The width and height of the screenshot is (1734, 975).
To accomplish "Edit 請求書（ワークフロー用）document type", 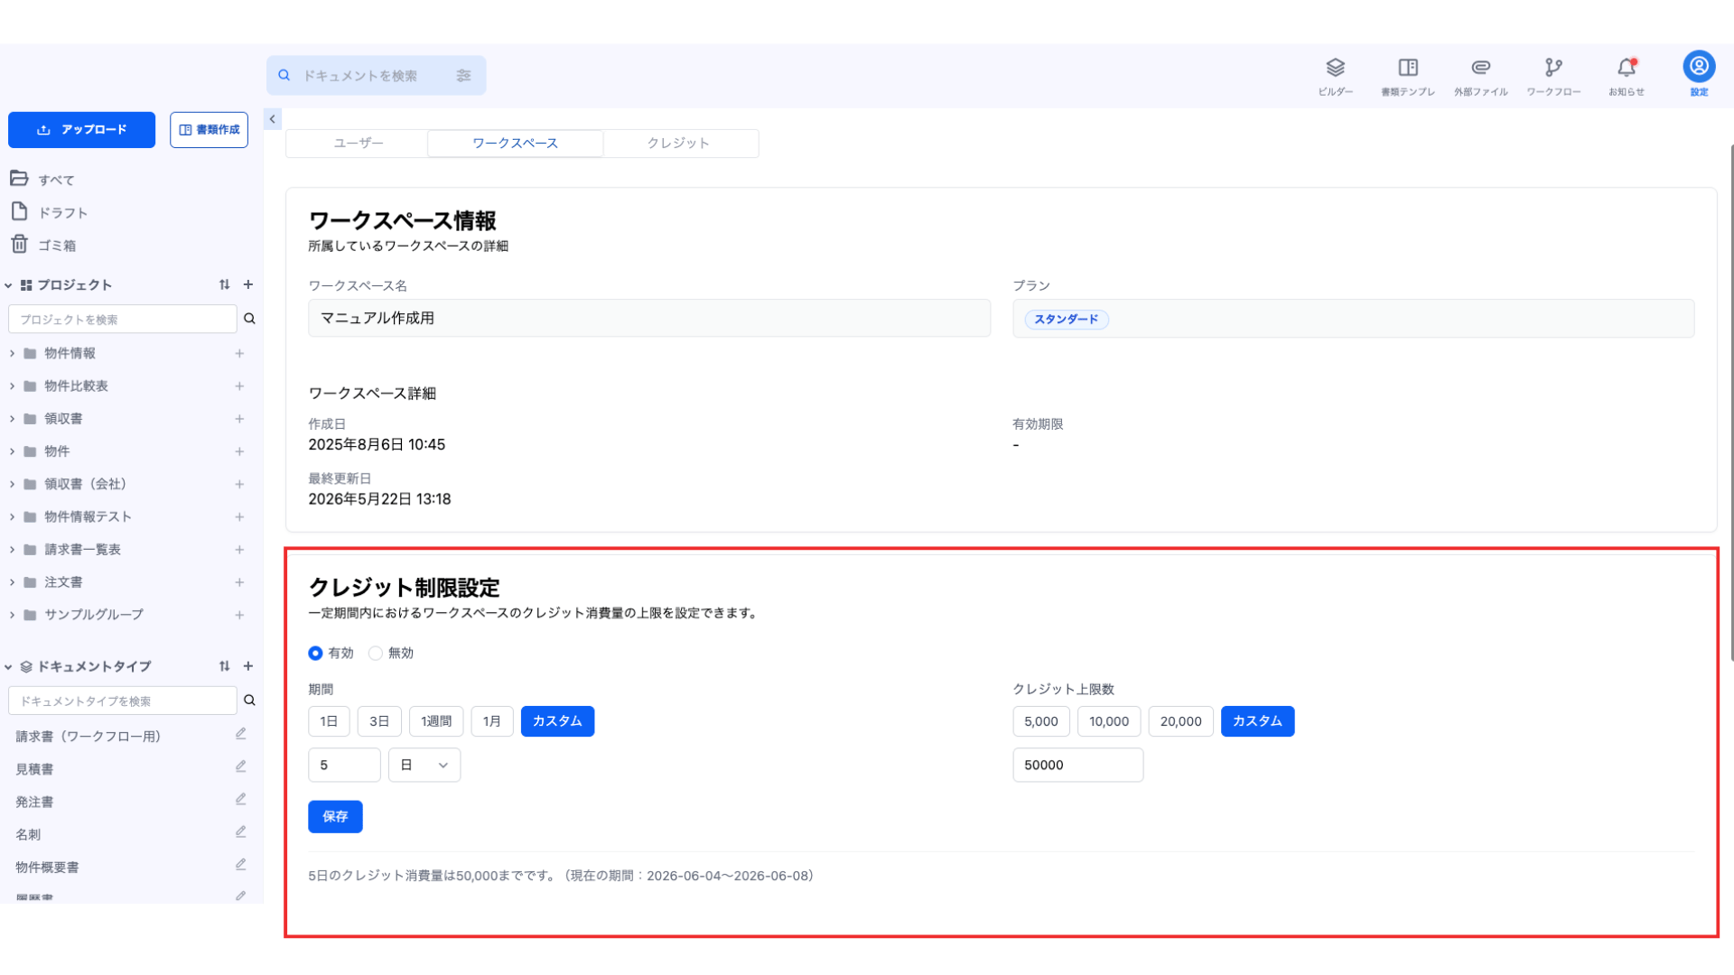I will tap(240, 734).
